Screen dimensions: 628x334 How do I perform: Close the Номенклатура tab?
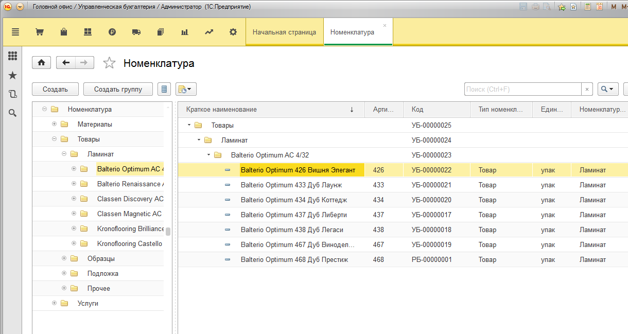click(x=385, y=25)
